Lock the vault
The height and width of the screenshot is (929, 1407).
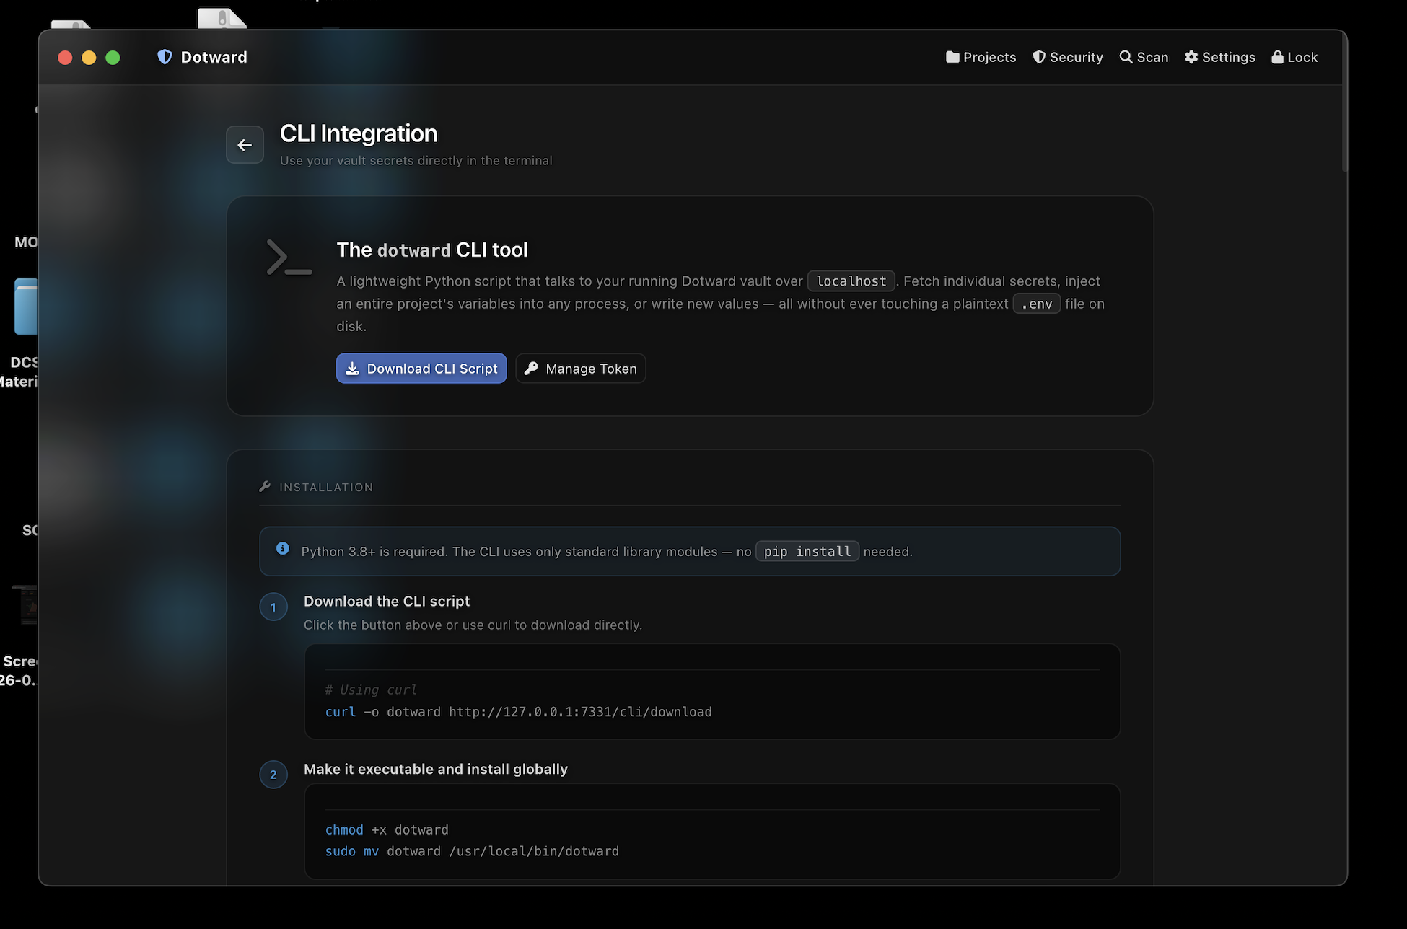pyautogui.click(x=1294, y=57)
